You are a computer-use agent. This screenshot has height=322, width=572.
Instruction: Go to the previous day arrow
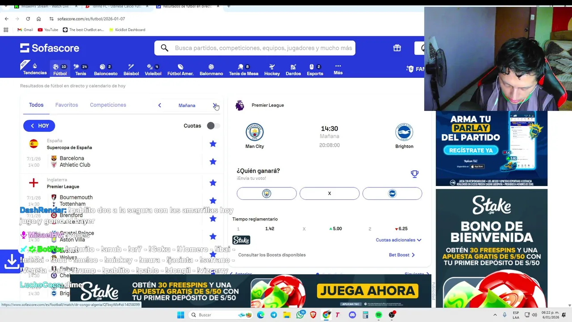click(x=160, y=106)
